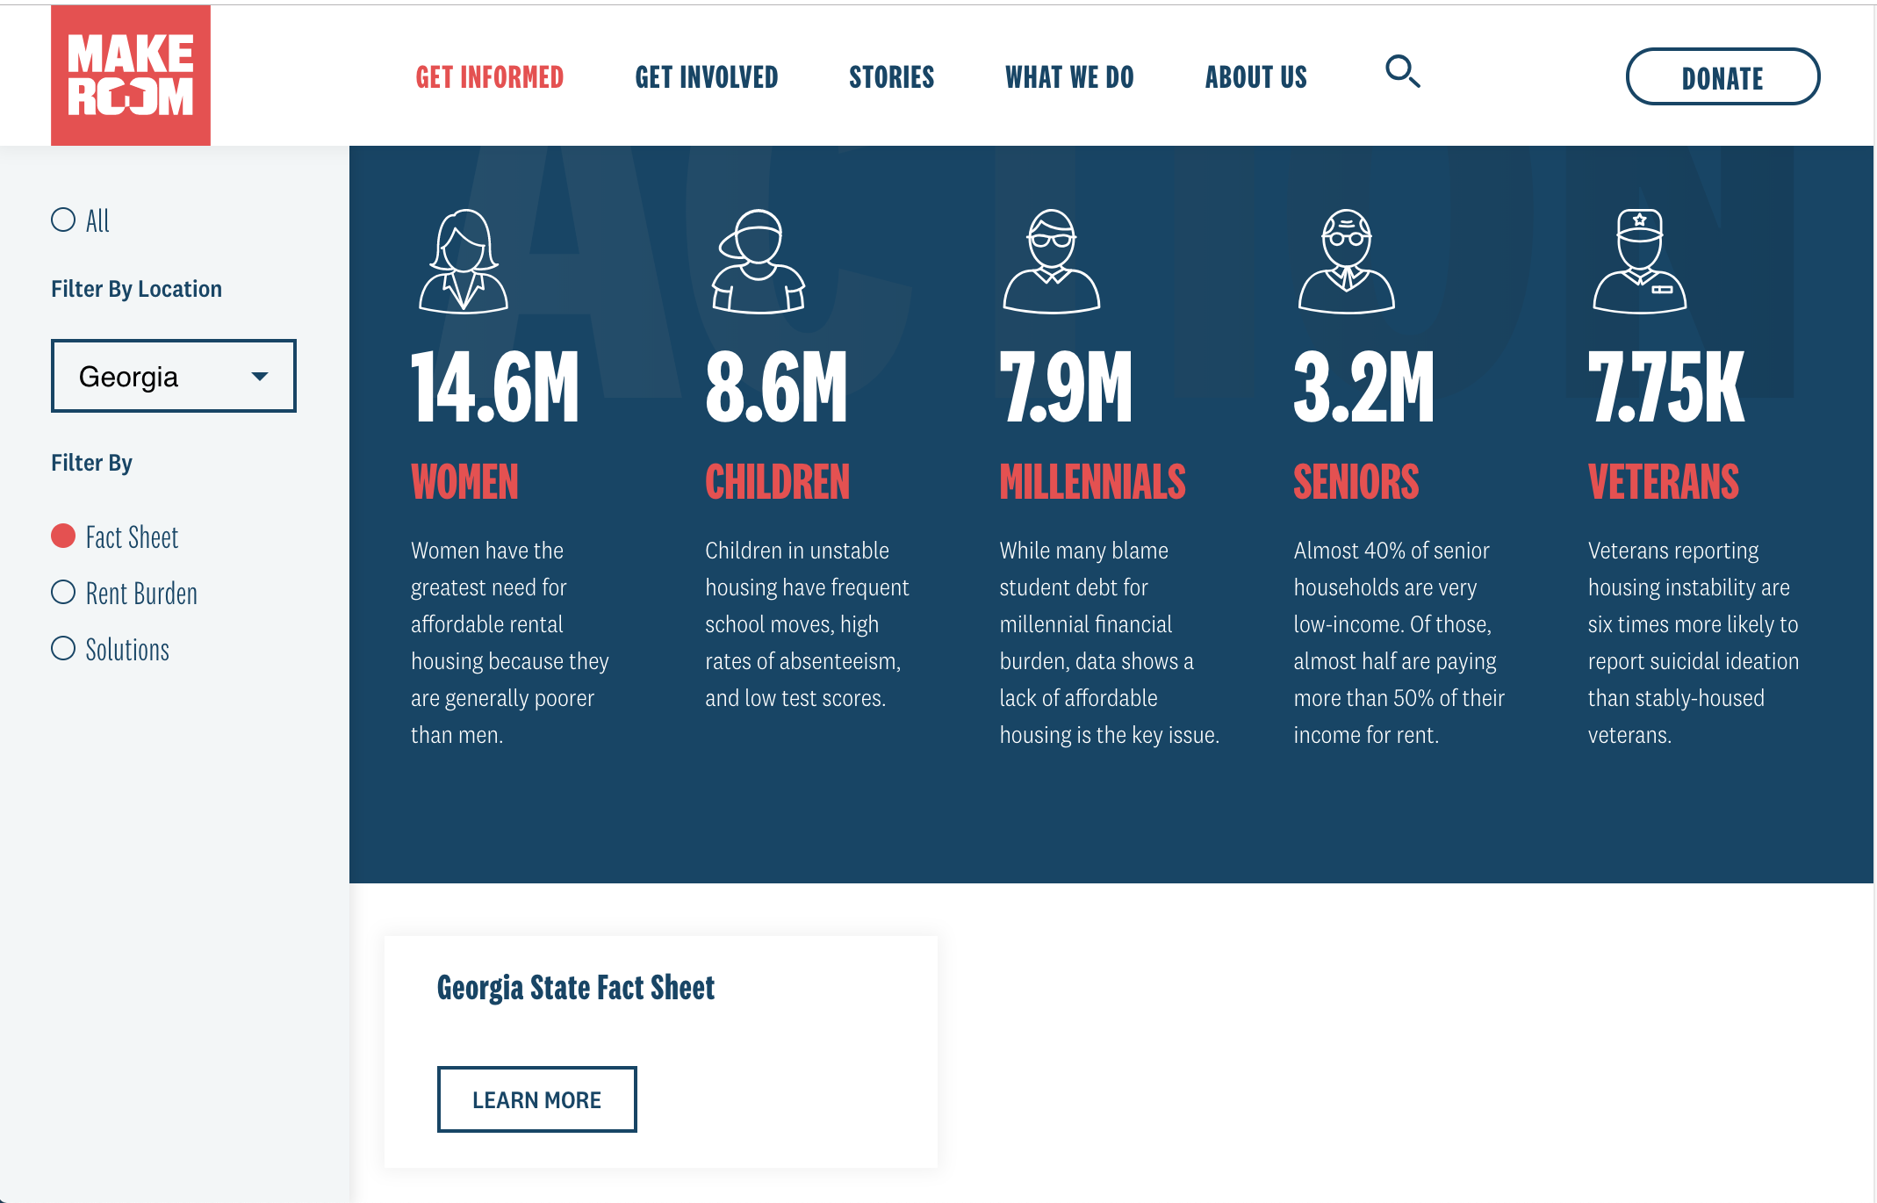Click Learn More on Georgia fact sheet
The width and height of the screenshot is (1877, 1203).
[x=536, y=1099]
